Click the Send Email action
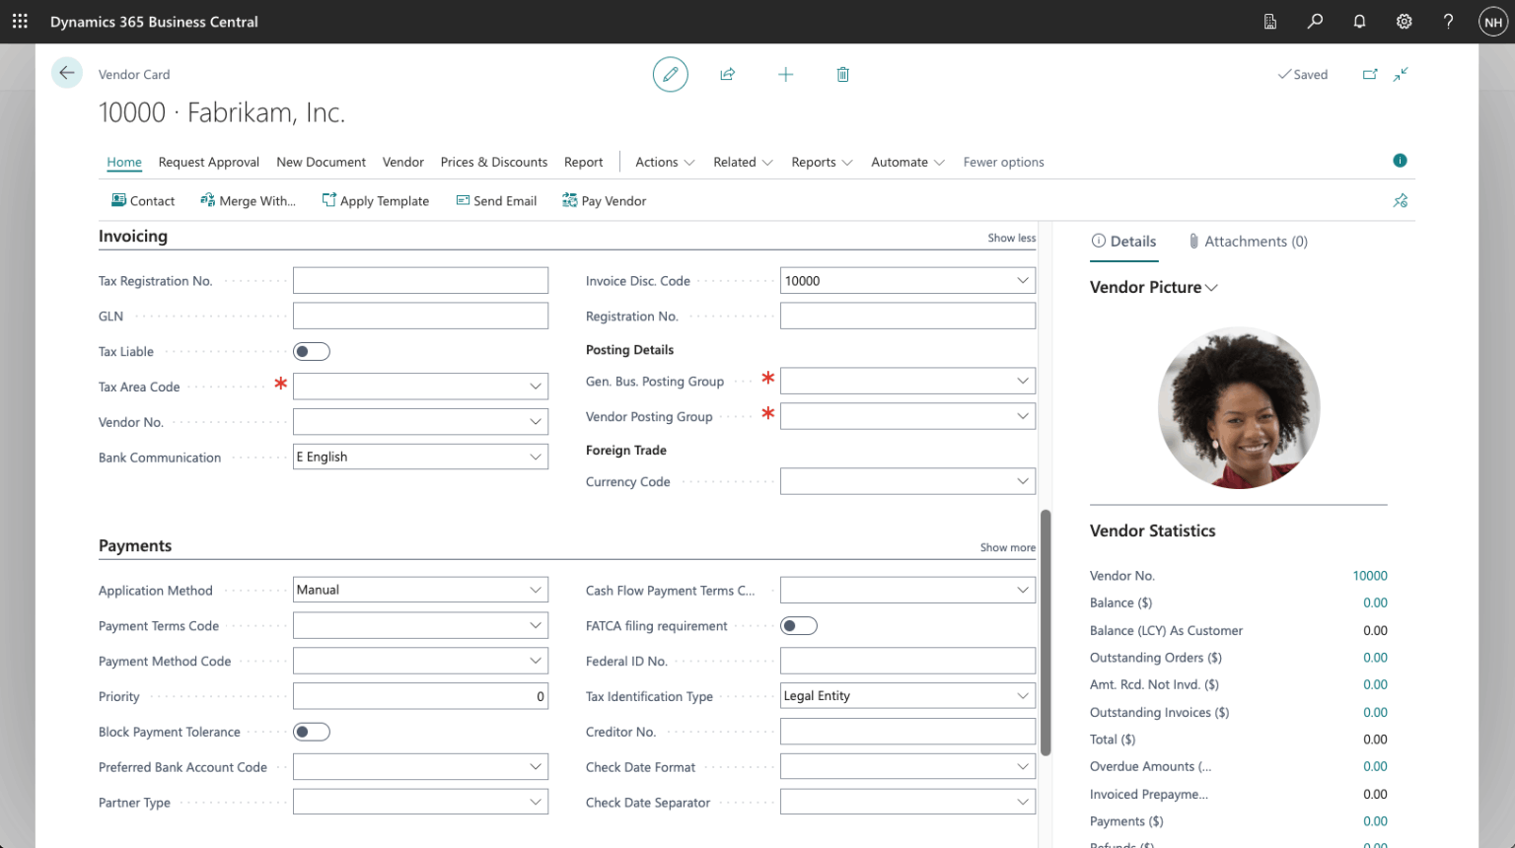 496,200
